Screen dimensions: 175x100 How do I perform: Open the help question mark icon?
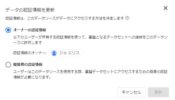coord(127,18)
